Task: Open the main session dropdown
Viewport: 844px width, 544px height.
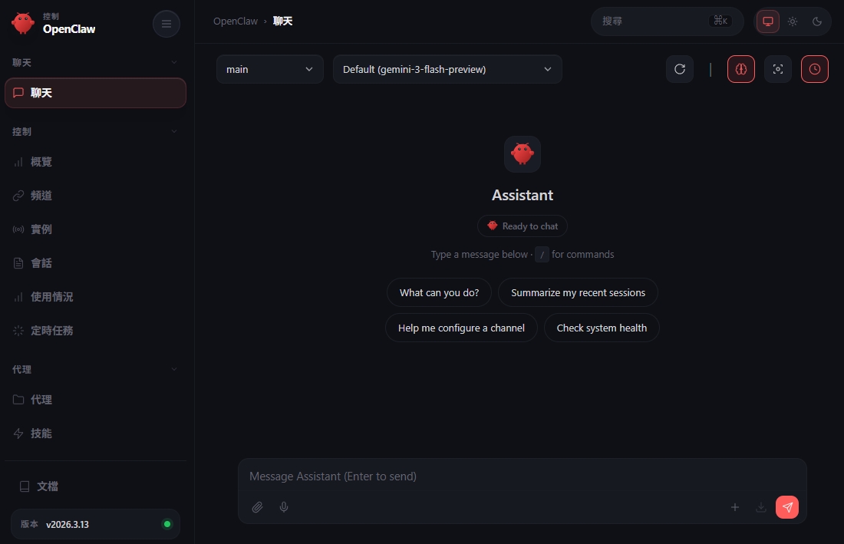Action: coord(269,69)
